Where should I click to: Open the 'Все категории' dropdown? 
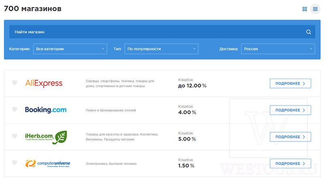pos(70,49)
